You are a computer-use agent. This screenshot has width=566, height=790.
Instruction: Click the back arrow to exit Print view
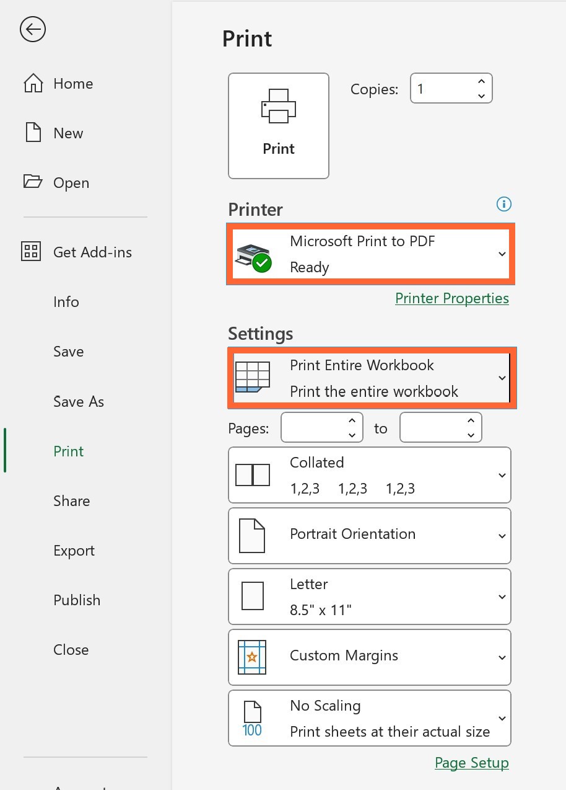click(x=32, y=29)
